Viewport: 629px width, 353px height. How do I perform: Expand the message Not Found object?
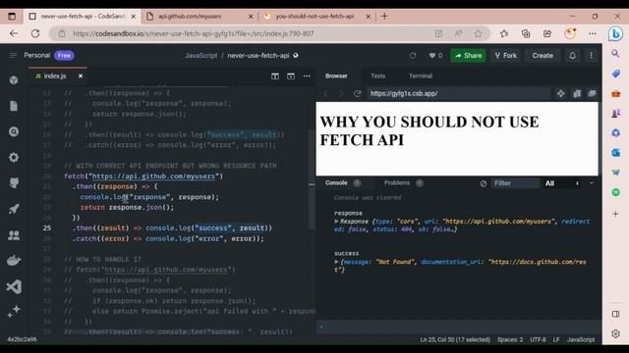pyautogui.click(x=336, y=262)
